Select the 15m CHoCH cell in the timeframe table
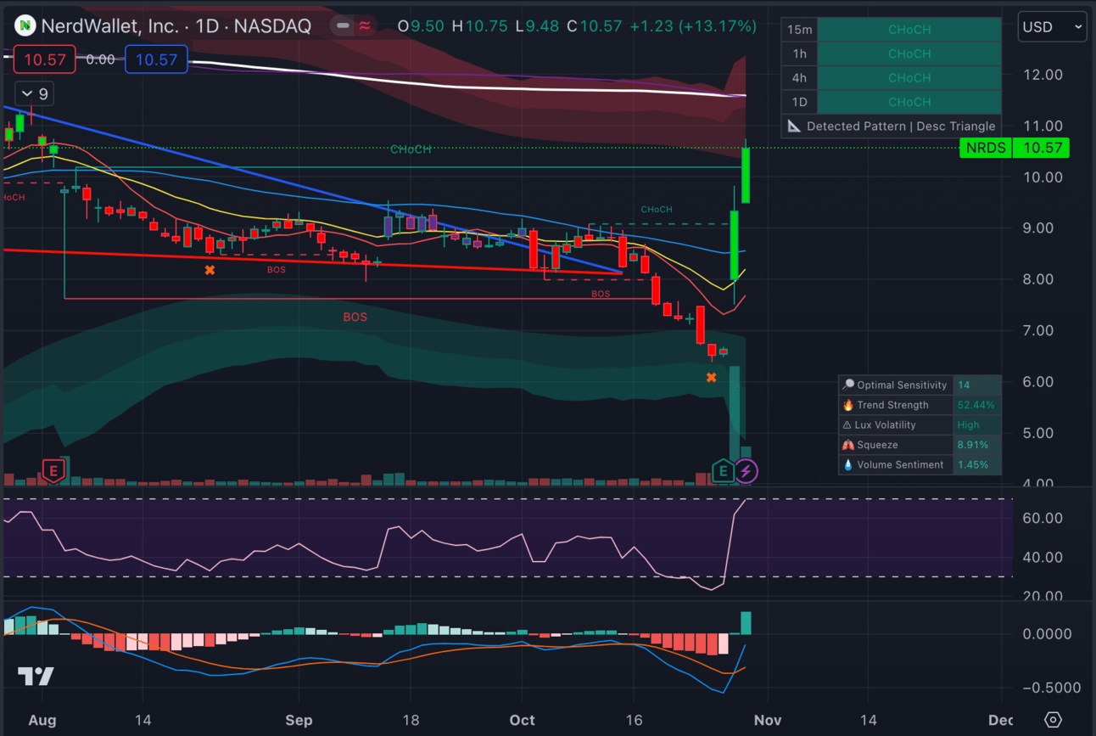The width and height of the screenshot is (1096, 736). pos(909,30)
